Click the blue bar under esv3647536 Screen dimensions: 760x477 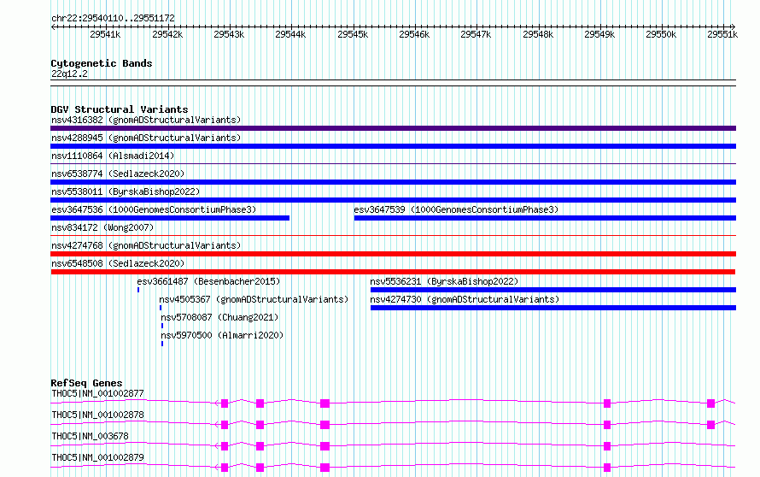[x=170, y=218]
